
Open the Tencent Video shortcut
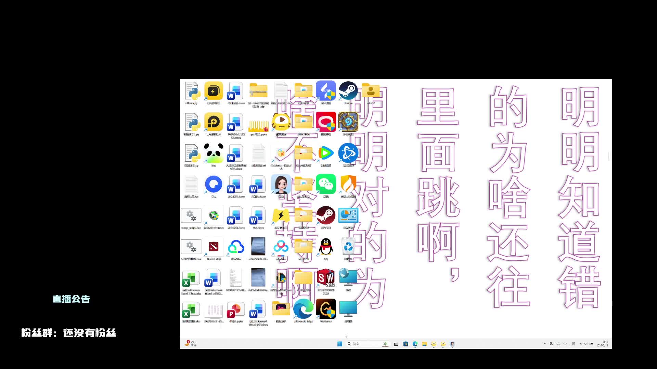(x=326, y=153)
